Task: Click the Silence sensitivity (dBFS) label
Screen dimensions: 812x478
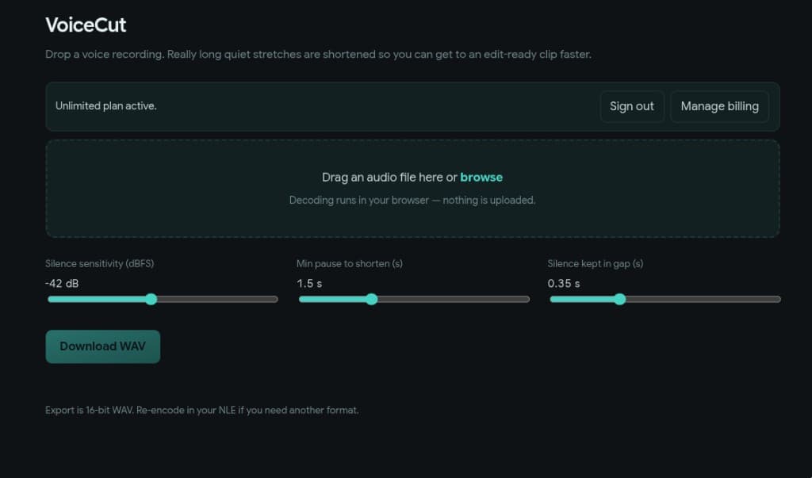Action: 99,263
